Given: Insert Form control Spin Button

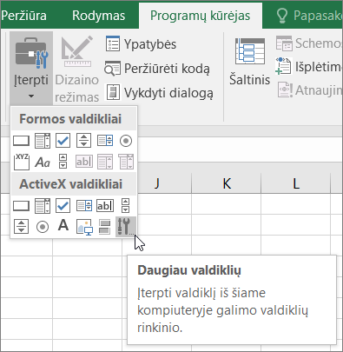Looking at the screenshot, I should pyautogui.click(x=83, y=141).
